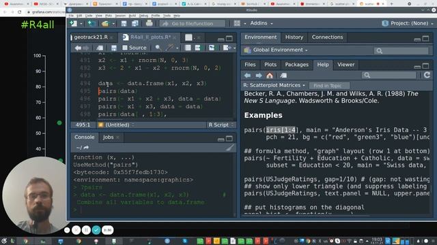The width and height of the screenshot is (437, 245).
Task: Open the Connections tab
Action: pos(327,37)
